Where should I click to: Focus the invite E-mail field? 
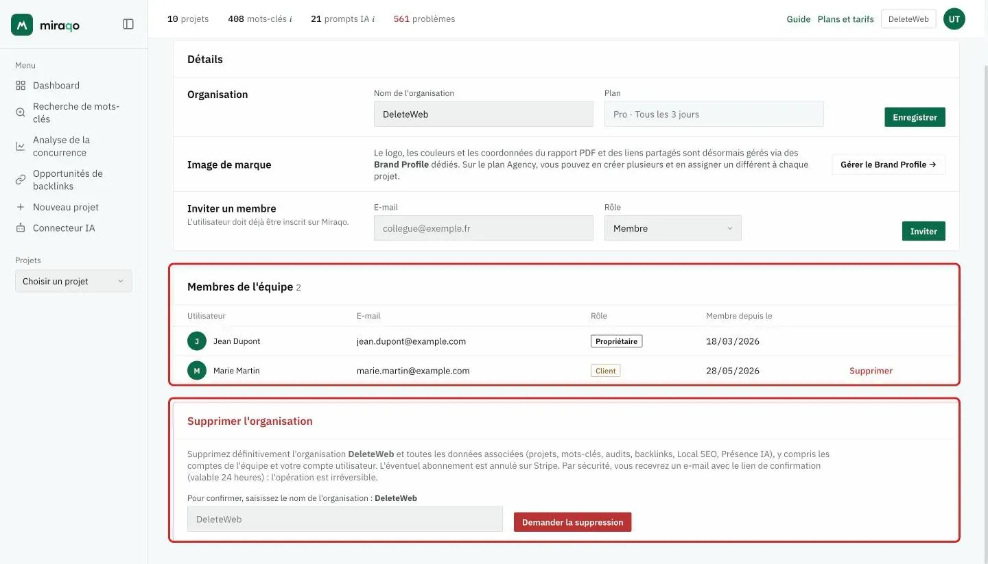(484, 228)
